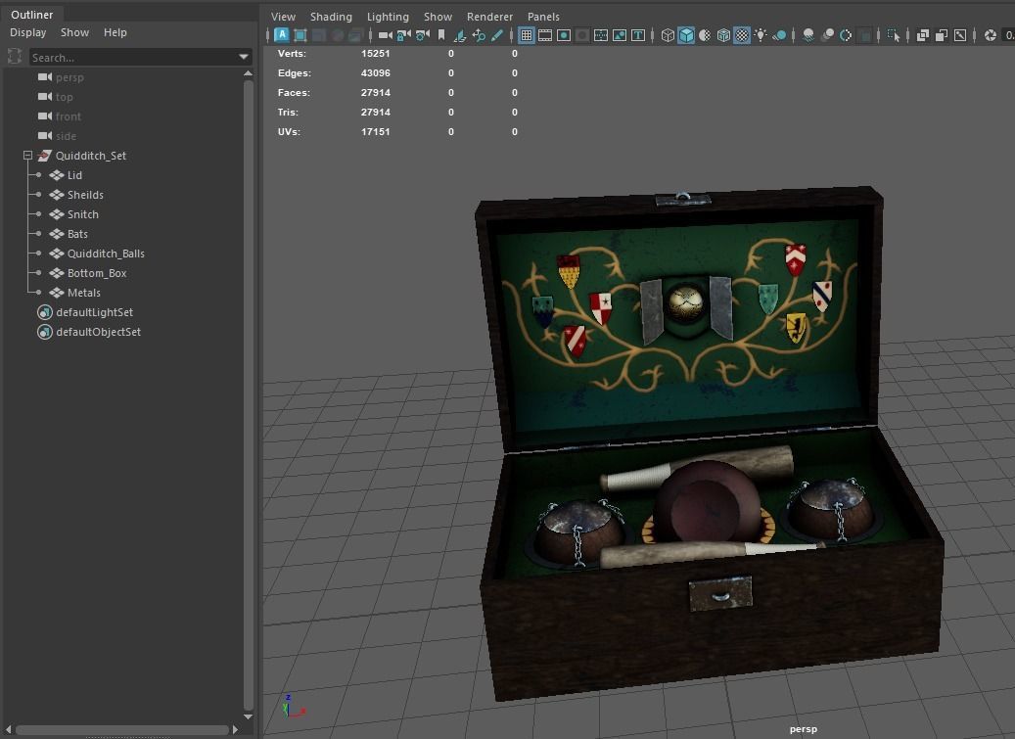Select smooth shade all cube icon
Screen dimensions: 1015x739
coord(686,35)
